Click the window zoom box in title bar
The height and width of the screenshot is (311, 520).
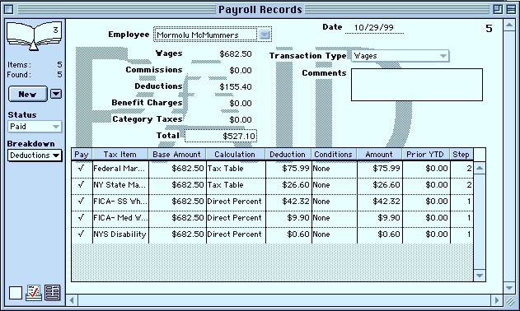coord(498,9)
